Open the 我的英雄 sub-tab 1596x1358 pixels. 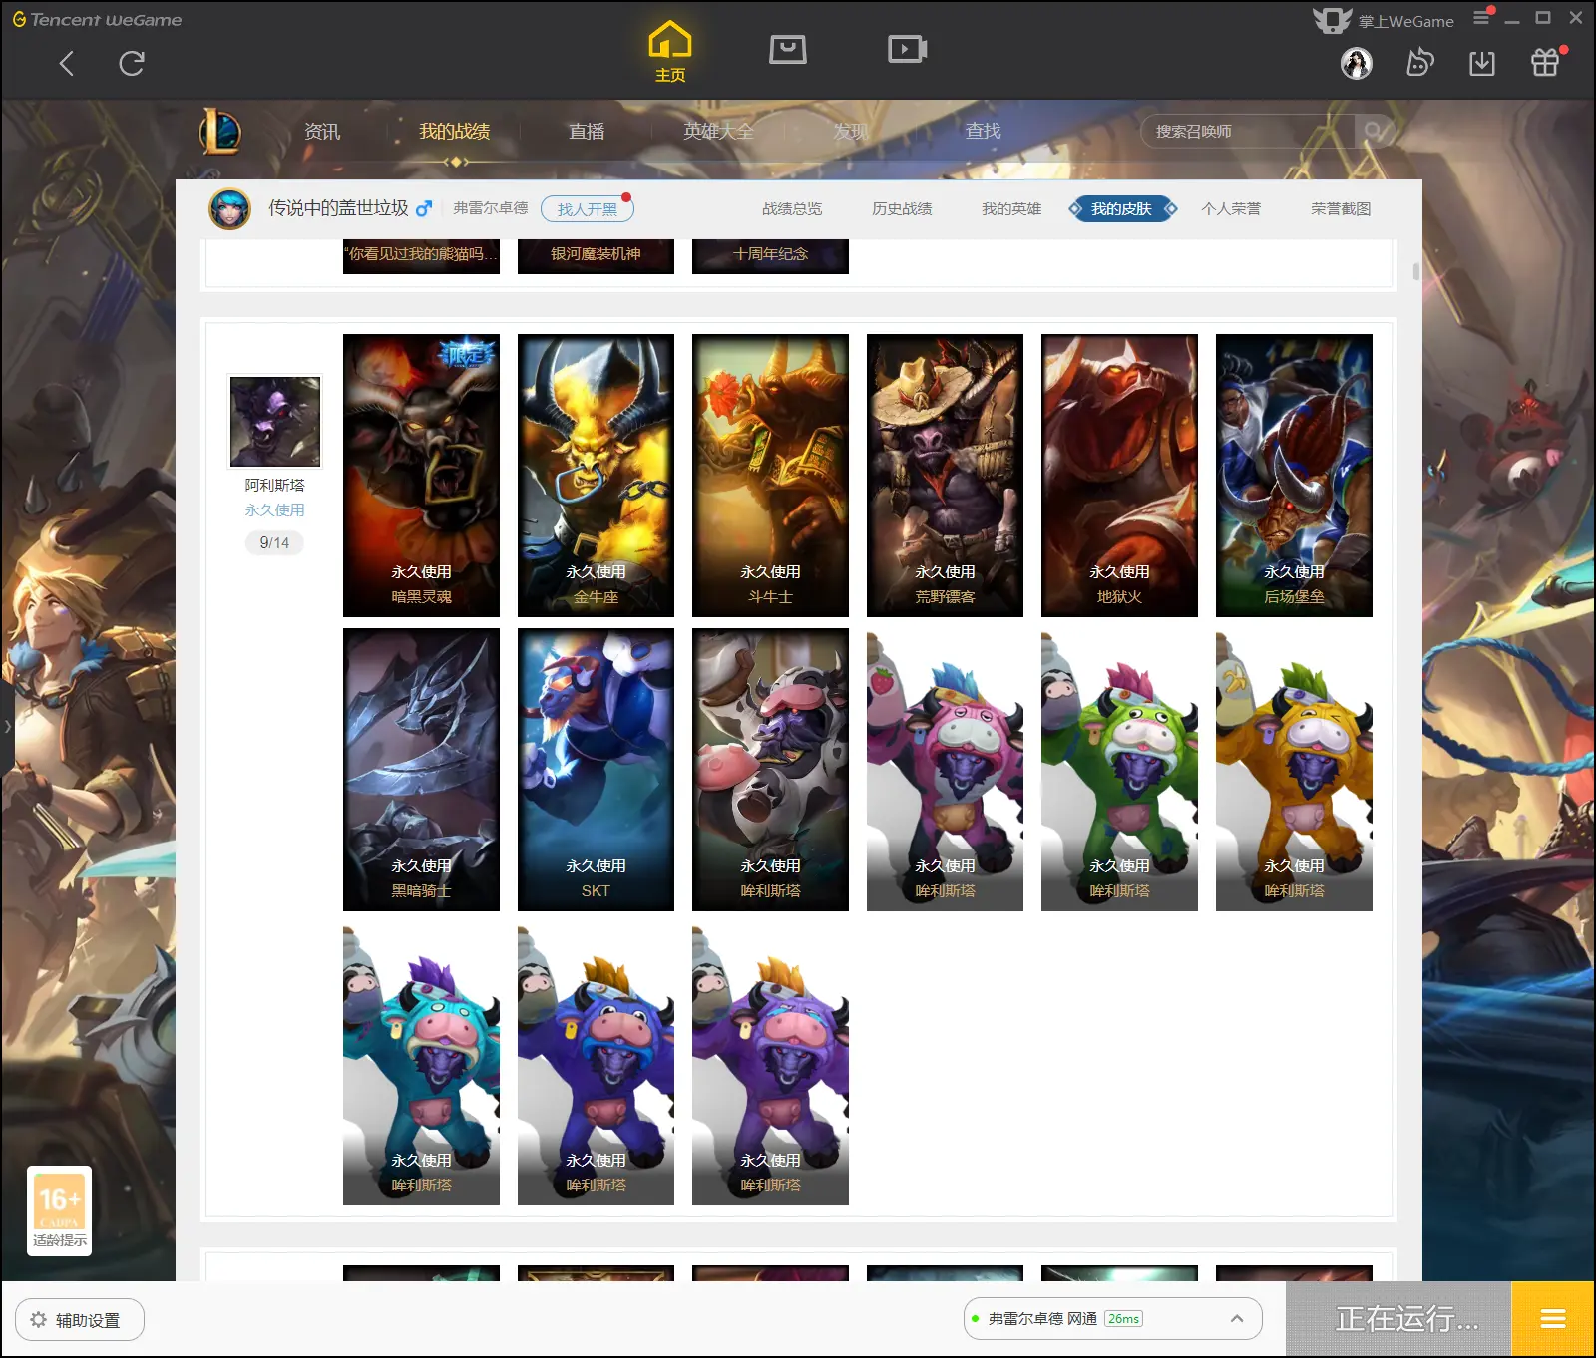pos(1011,209)
